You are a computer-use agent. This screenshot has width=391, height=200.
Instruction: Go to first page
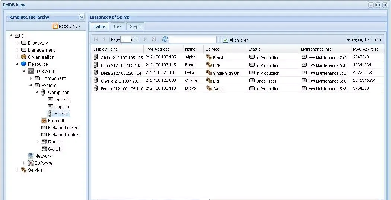click(96, 39)
